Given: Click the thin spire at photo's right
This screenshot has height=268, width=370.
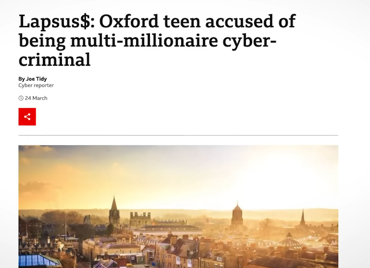Looking at the screenshot, I should coord(302,218).
